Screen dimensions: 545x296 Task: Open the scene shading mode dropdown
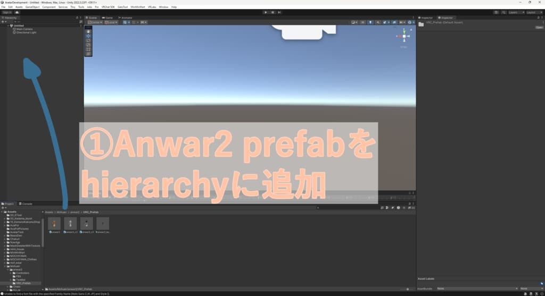(354, 22)
